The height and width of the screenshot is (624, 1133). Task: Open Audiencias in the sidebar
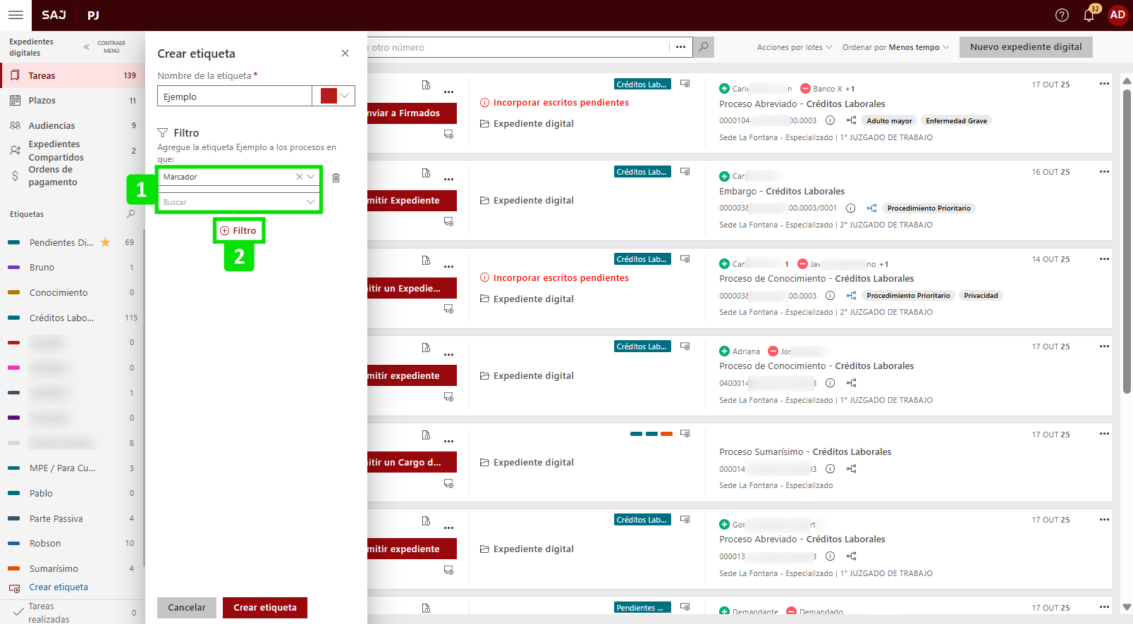51,126
